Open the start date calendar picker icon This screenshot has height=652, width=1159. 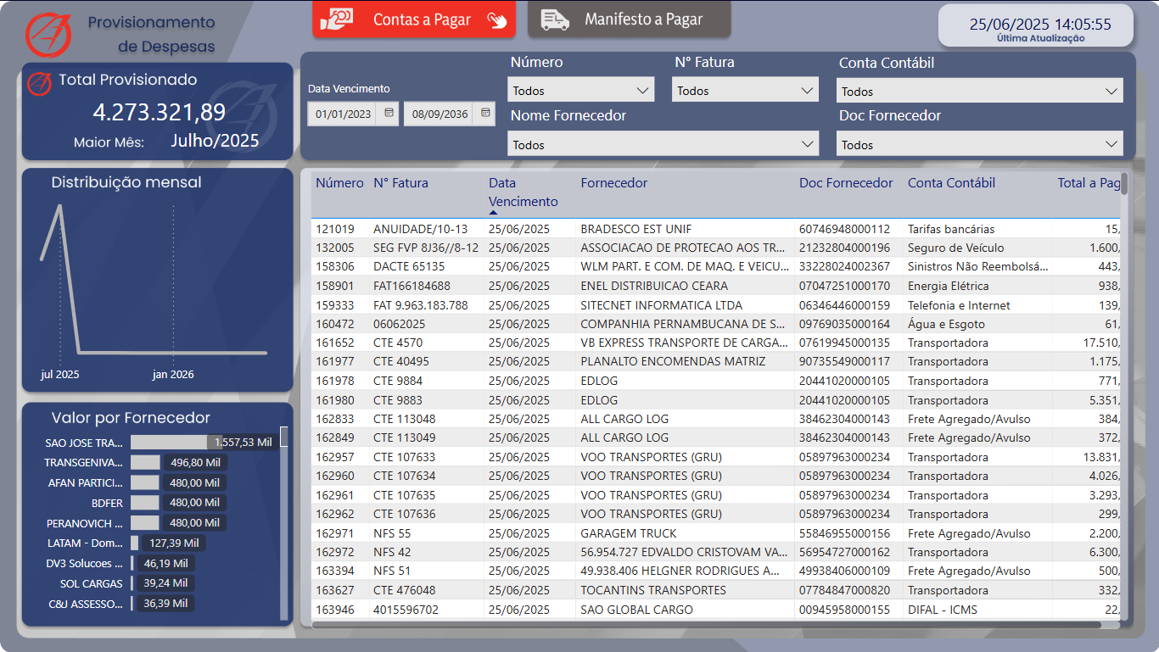point(389,113)
